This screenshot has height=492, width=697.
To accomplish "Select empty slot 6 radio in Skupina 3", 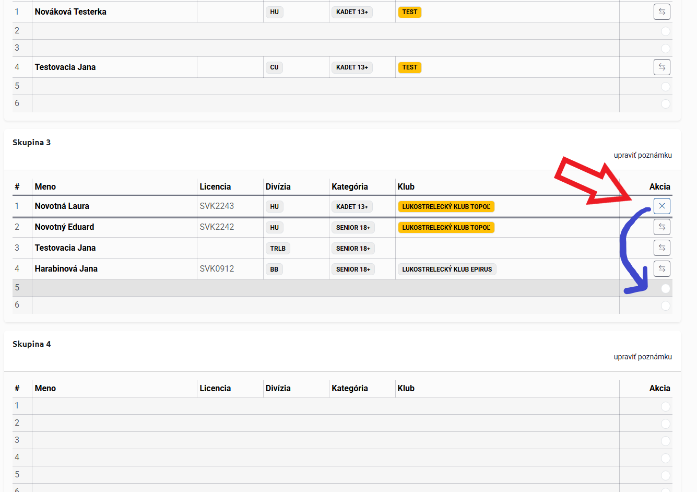I will click(x=665, y=306).
